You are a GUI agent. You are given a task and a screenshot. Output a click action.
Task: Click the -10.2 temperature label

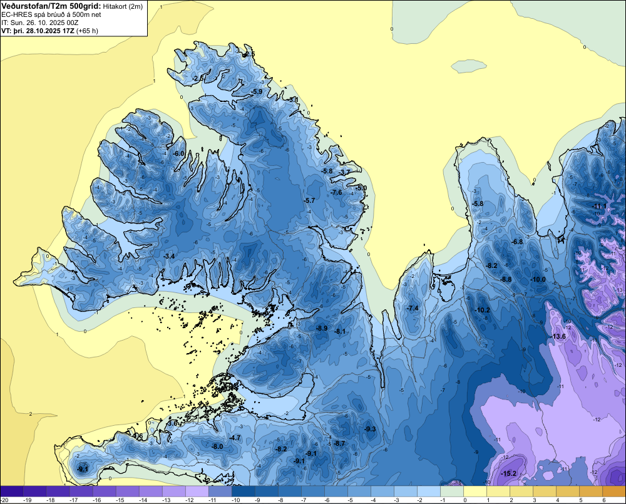coord(482,310)
